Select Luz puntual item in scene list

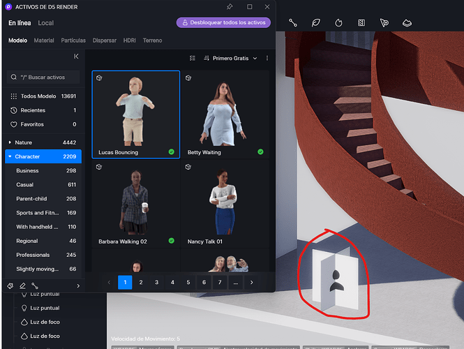click(x=45, y=308)
